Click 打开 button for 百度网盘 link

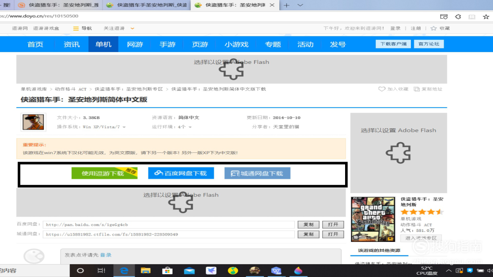tap(333, 225)
